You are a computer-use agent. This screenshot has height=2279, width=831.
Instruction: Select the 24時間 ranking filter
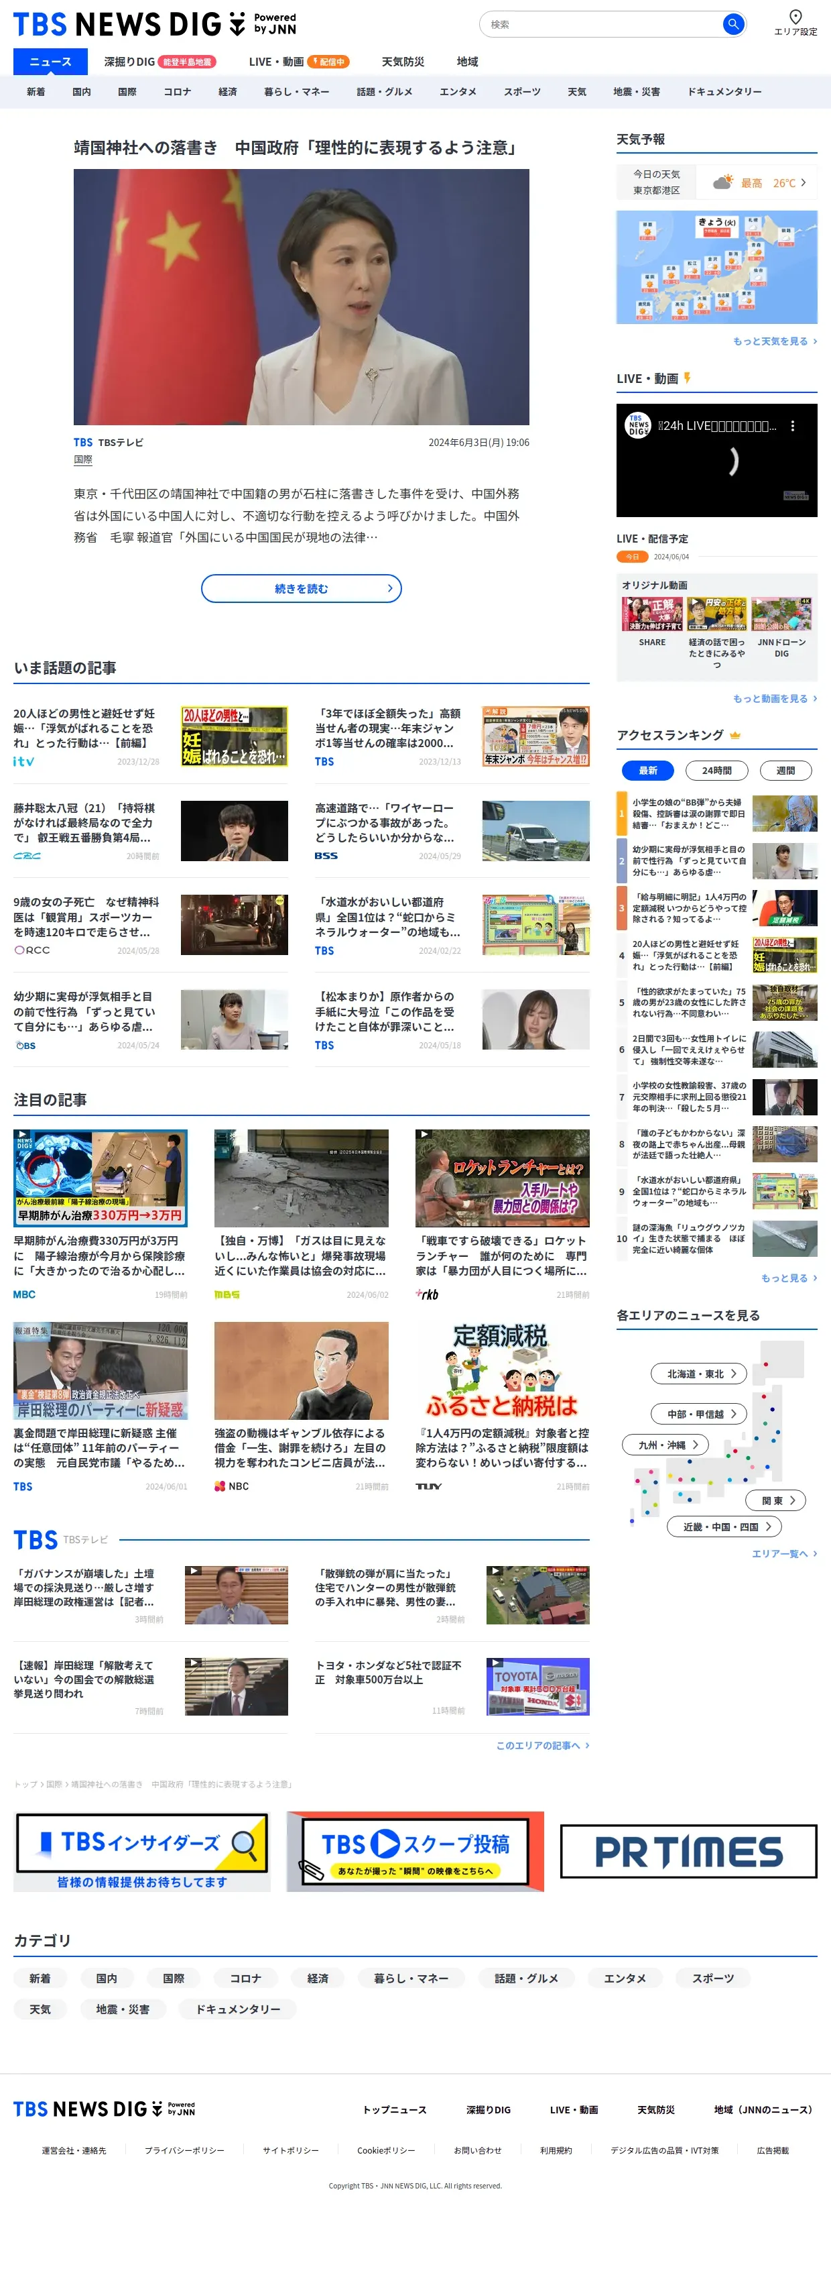[x=717, y=771]
